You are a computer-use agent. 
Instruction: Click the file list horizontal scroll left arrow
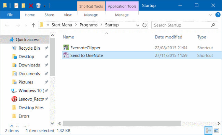(x=60, y=123)
